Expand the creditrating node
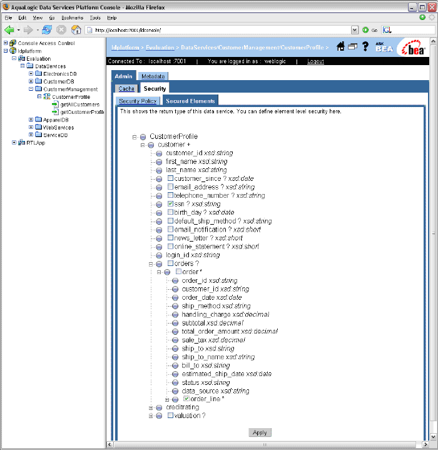This screenshot has width=438, height=450. click(x=151, y=408)
